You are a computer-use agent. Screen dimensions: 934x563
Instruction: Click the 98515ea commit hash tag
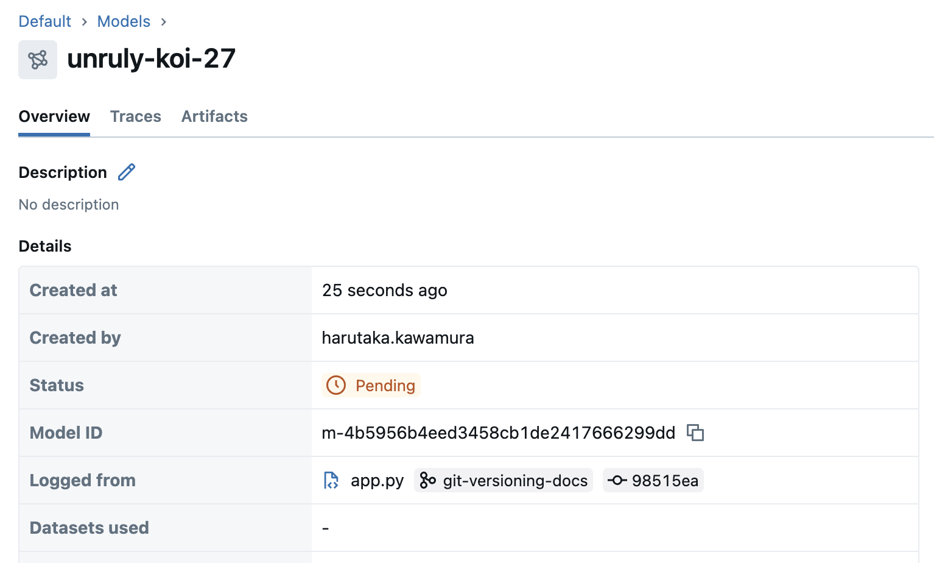click(x=665, y=481)
